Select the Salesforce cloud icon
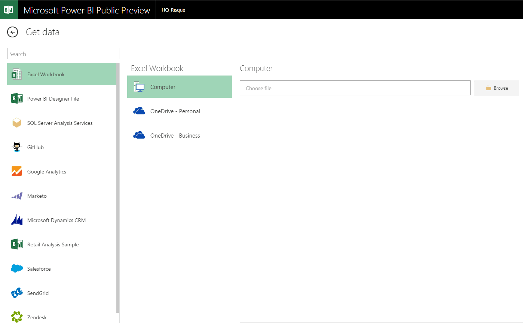Screen dimensions: 523x323 (17, 268)
